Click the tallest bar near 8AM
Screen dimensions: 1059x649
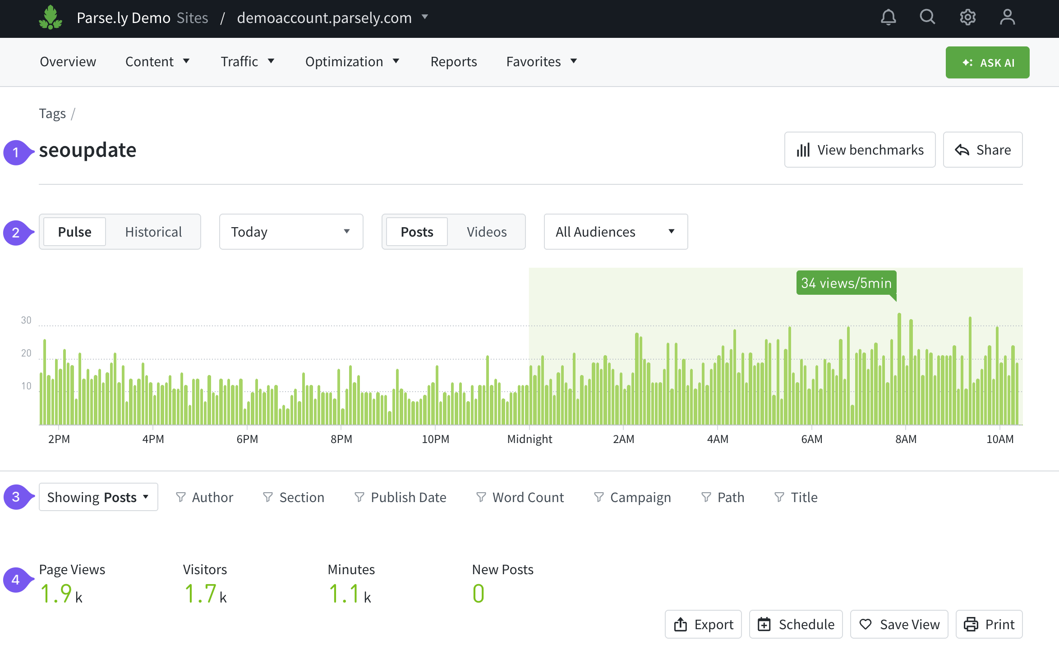899,370
